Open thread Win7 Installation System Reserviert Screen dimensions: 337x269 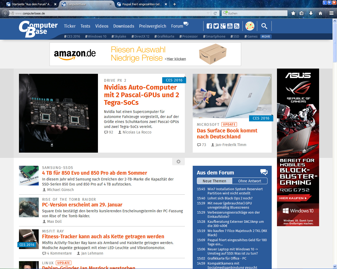[235, 191]
